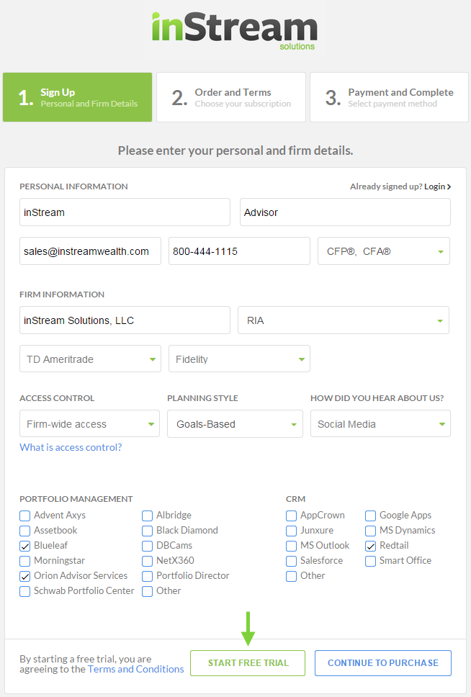
Task: Open the Sign Up step tab
Action: [x=77, y=97]
